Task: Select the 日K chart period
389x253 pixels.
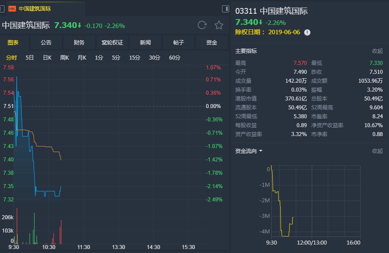Action: [47, 58]
